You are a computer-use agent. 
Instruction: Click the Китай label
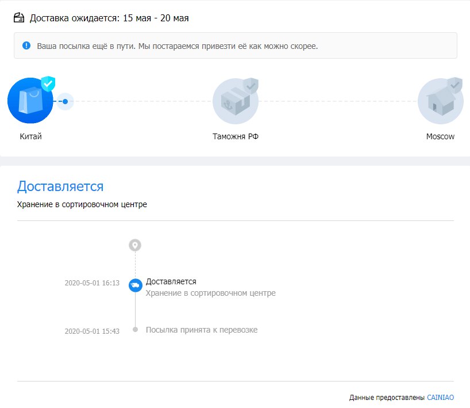(x=30, y=136)
